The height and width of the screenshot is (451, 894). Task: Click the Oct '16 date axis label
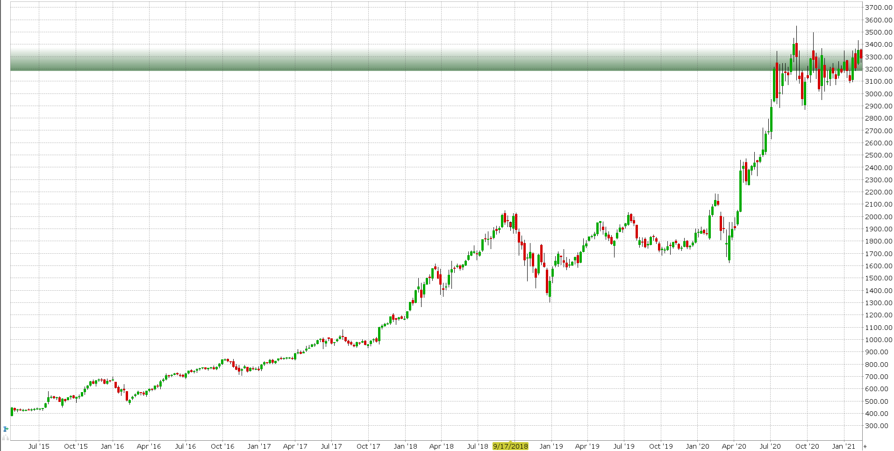click(222, 446)
